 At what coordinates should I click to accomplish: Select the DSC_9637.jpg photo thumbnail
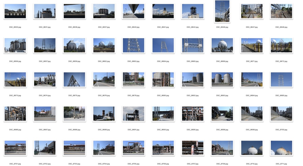pos(104,11)
